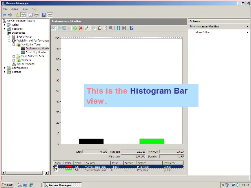Toggle Show checkbox of first counter row
The image size is (251, 188).
point(56,167)
